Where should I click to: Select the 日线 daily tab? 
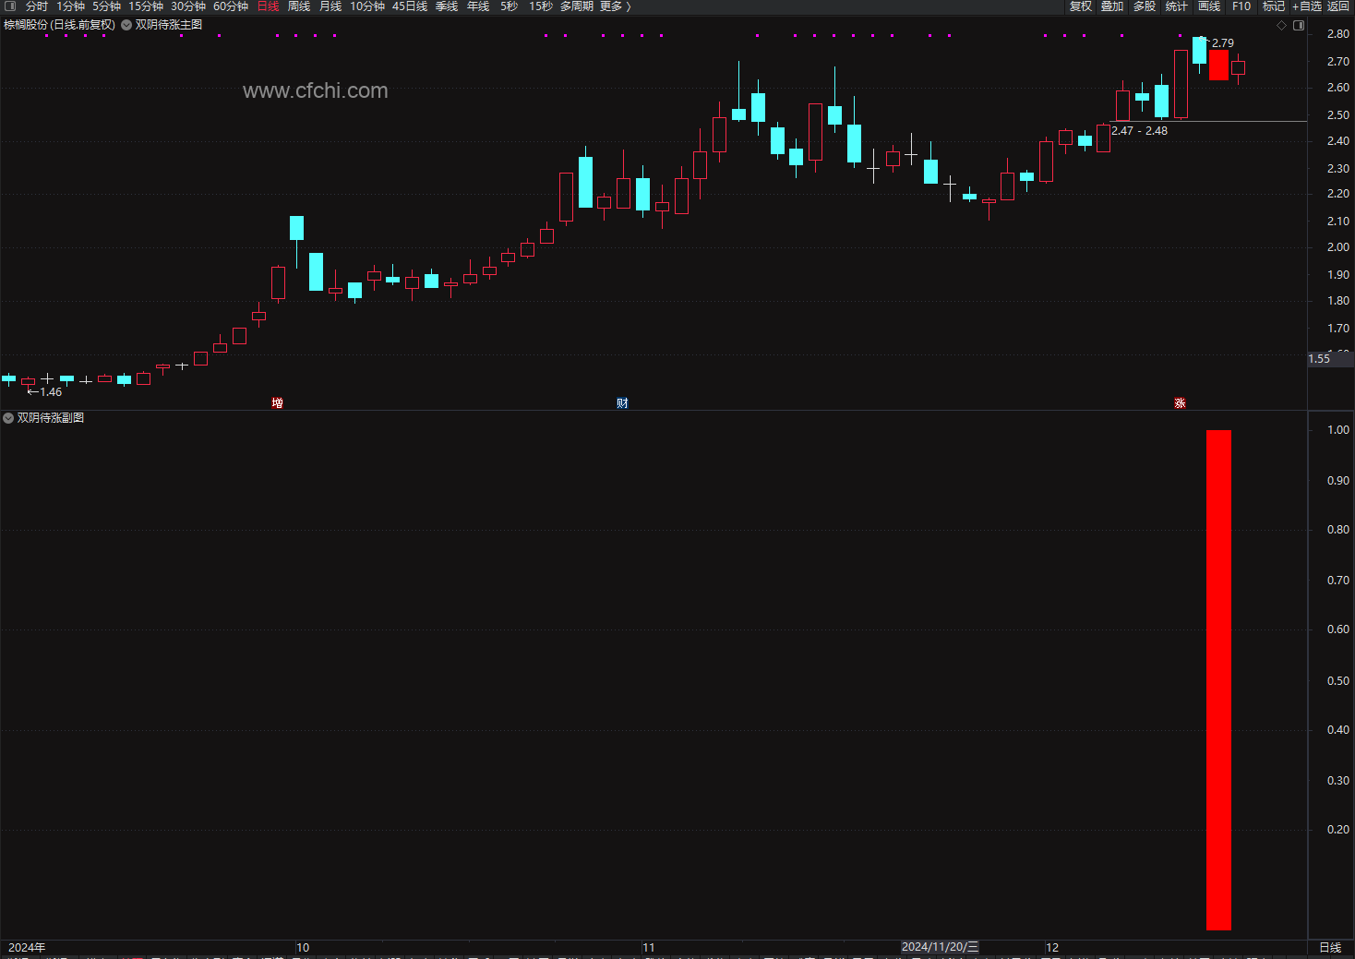tap(268, 6)
